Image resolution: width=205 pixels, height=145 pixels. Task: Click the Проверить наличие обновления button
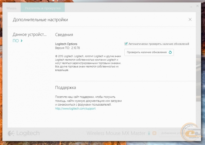point(149,52)
